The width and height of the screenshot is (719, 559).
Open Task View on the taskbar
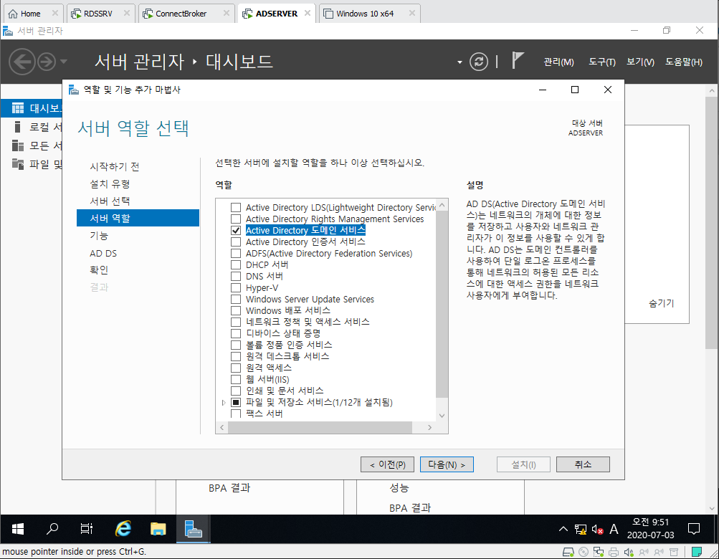pyautogui.click(x=87, y=529)
